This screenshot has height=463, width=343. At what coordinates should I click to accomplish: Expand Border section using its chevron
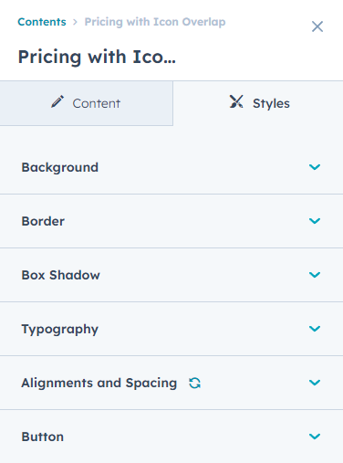[x=315, y=221]
